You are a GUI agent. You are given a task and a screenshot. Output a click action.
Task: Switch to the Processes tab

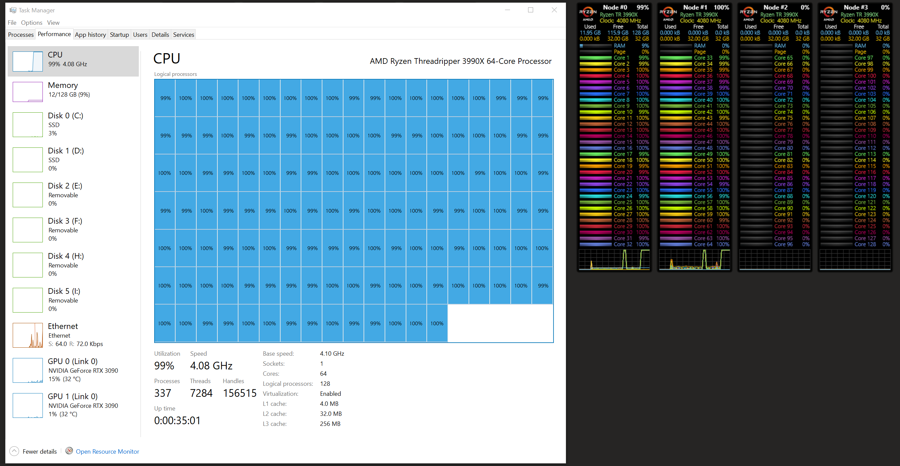pyautogui.click(x=21, y=34)
